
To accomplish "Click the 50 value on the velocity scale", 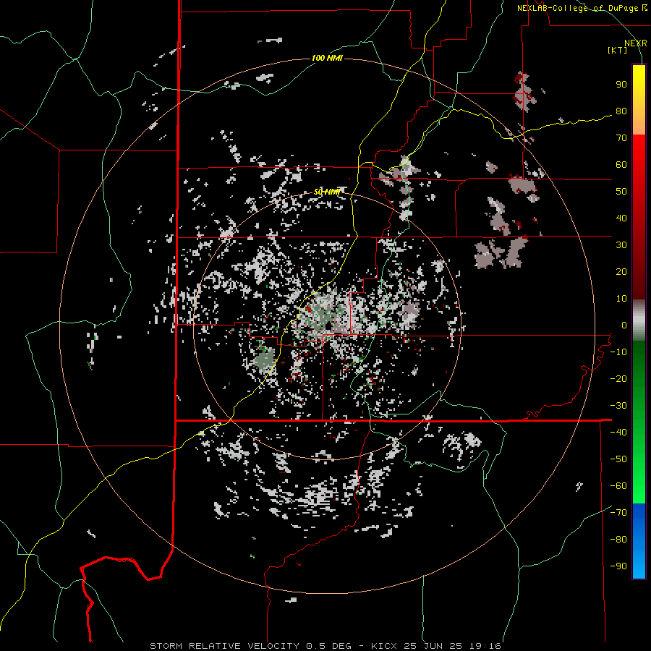I will pos(621,192).
